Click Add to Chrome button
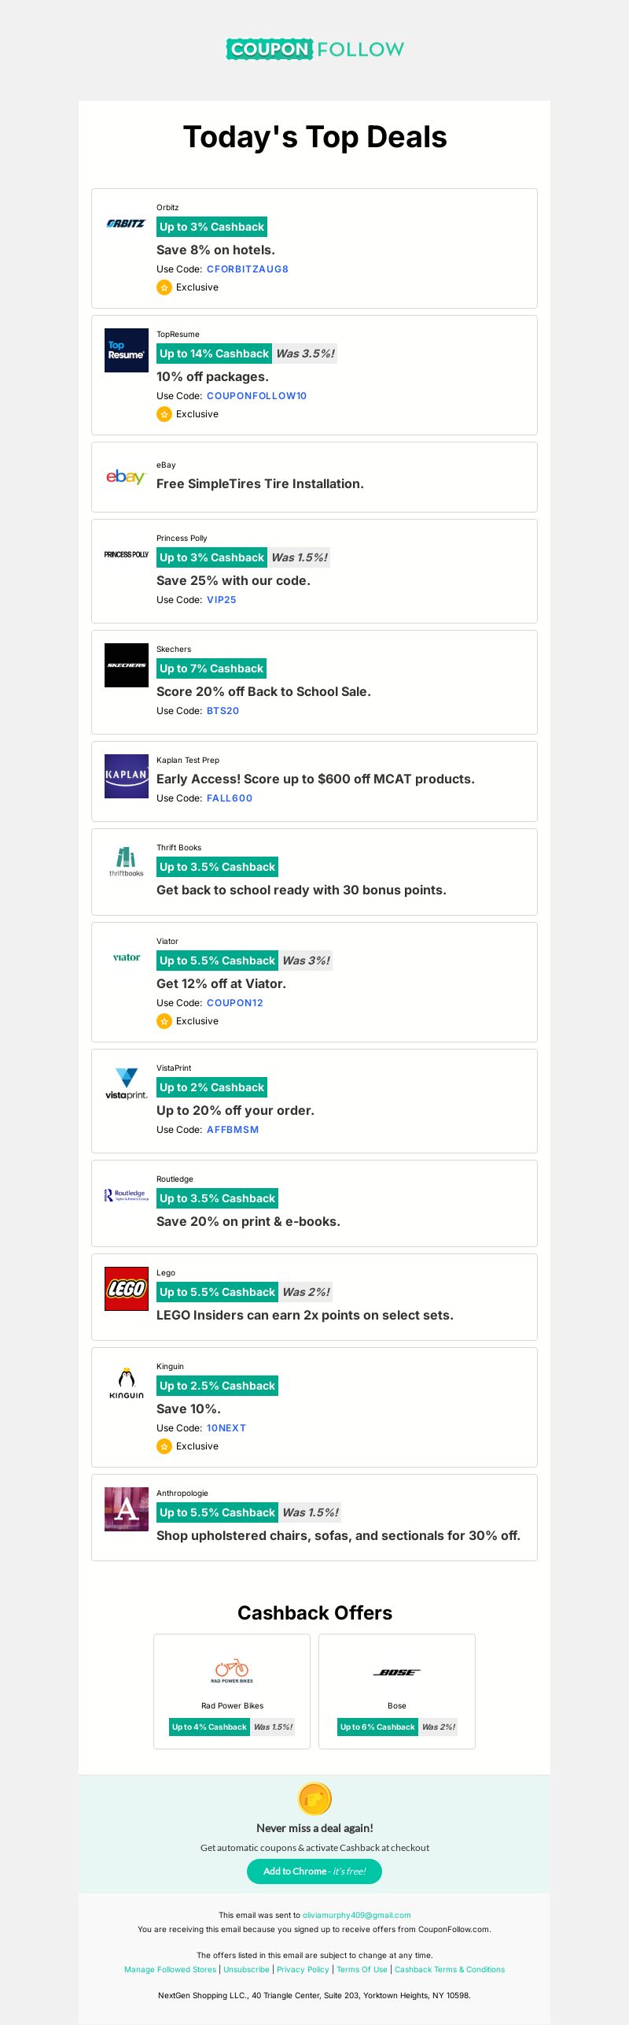The image size is (629, 2025). [314, 1871]
